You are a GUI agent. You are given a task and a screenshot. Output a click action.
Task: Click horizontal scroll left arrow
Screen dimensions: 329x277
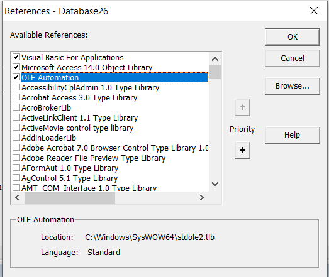(x=18, y=198)
